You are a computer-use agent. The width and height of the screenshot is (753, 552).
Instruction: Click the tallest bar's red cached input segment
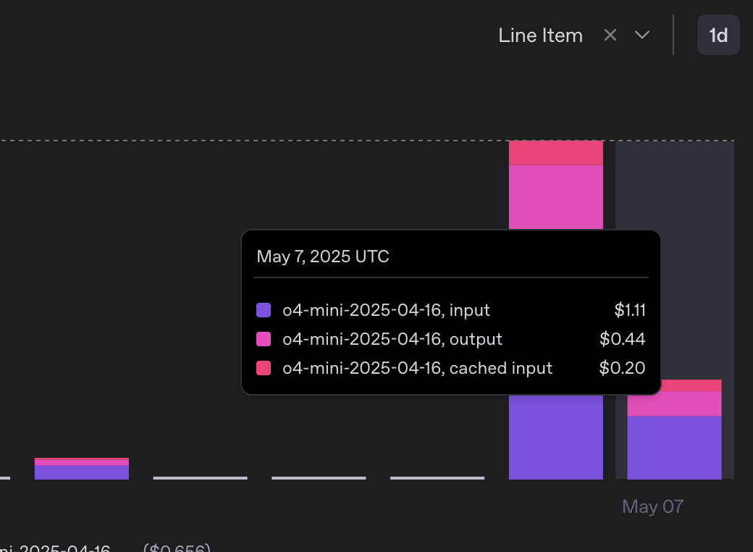click(x=555, y=152)
